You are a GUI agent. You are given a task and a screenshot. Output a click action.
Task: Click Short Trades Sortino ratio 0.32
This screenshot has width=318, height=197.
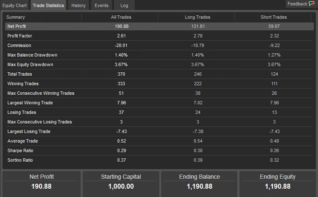[274, 160]
